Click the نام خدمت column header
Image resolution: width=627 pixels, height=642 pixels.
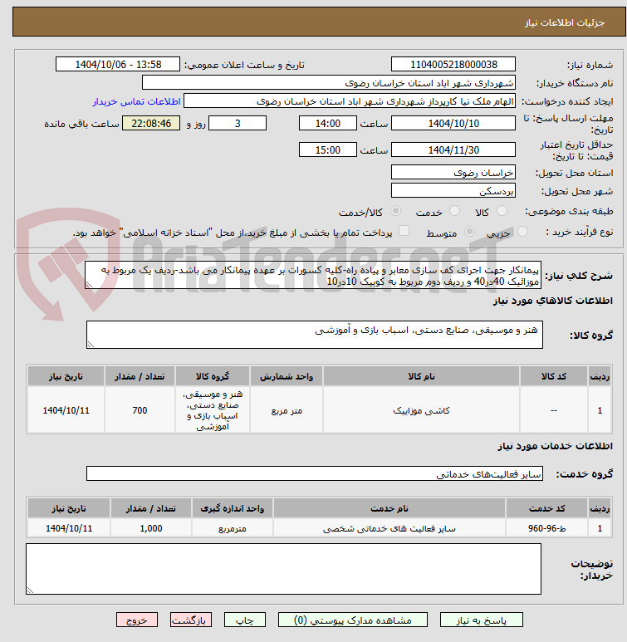click(x=389, y=508)
